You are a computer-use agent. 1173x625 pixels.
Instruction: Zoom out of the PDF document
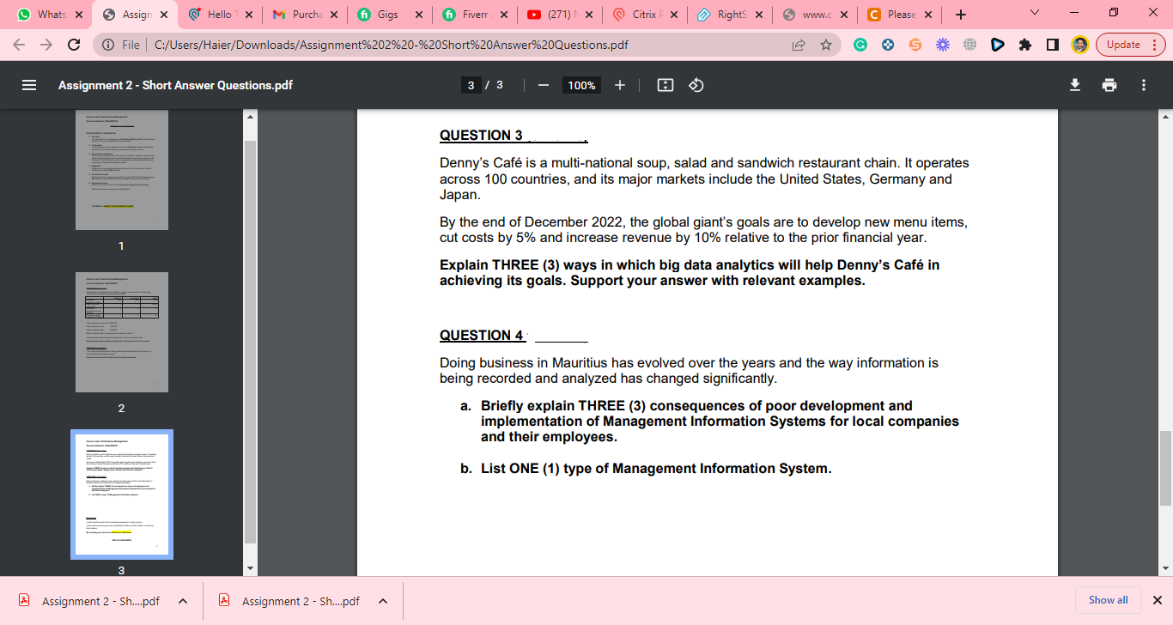[544, 85]
